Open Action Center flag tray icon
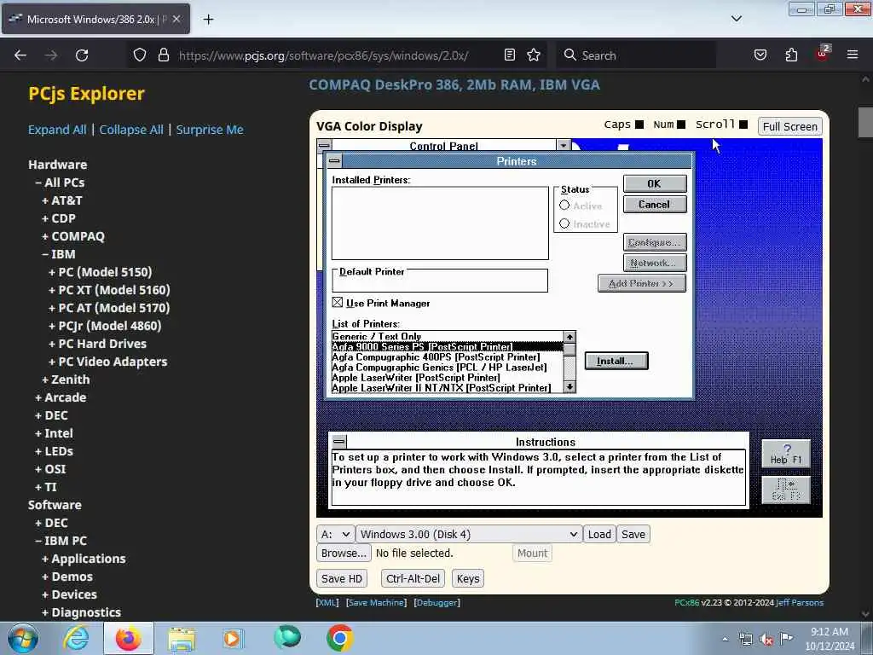873x655 pixels. pos(786,638)
